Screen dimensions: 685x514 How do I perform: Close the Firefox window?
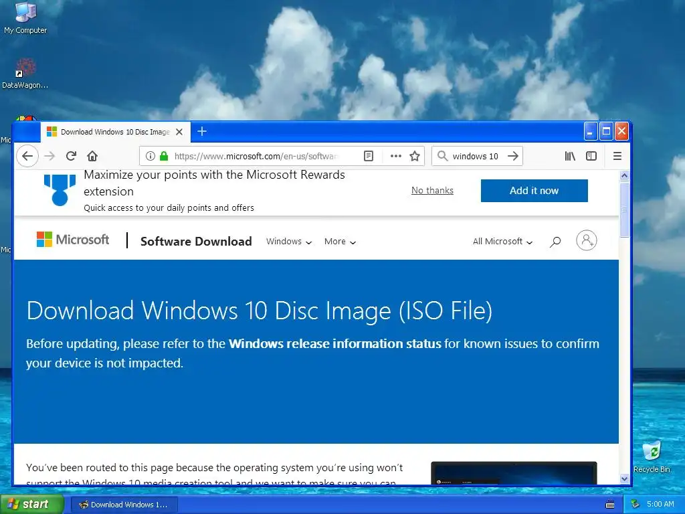(x=621, y=132)
